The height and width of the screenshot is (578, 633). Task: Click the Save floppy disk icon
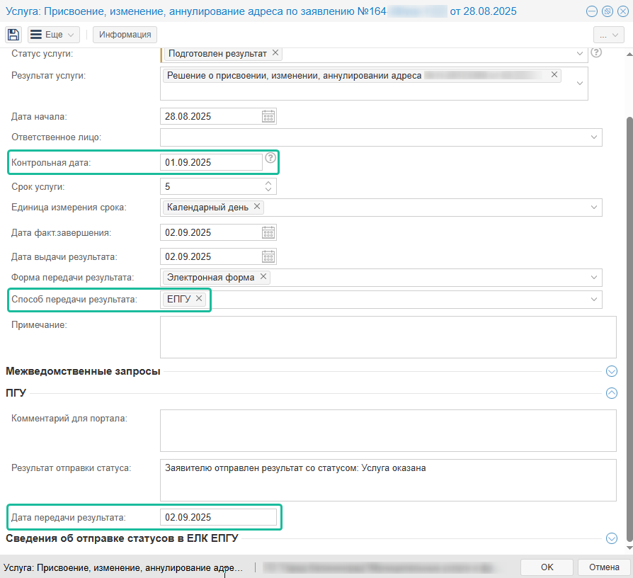coord(13,35)
